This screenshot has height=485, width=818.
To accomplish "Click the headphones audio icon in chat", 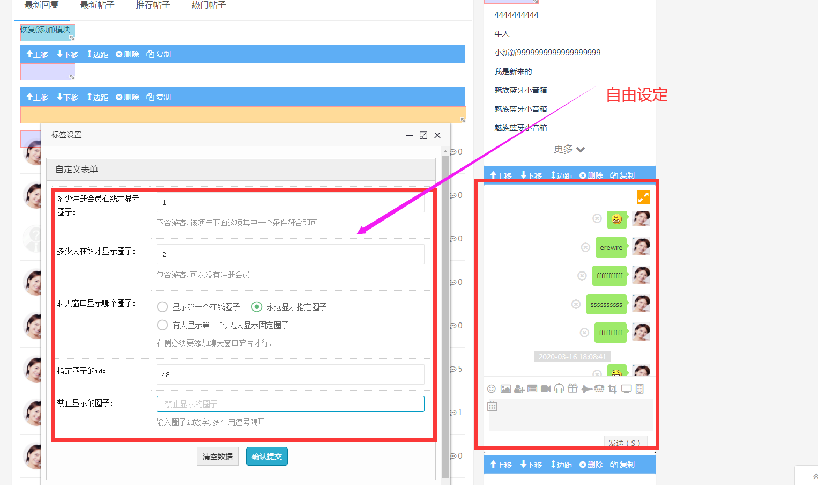I will pyautogui.click(x=559, y=388).
